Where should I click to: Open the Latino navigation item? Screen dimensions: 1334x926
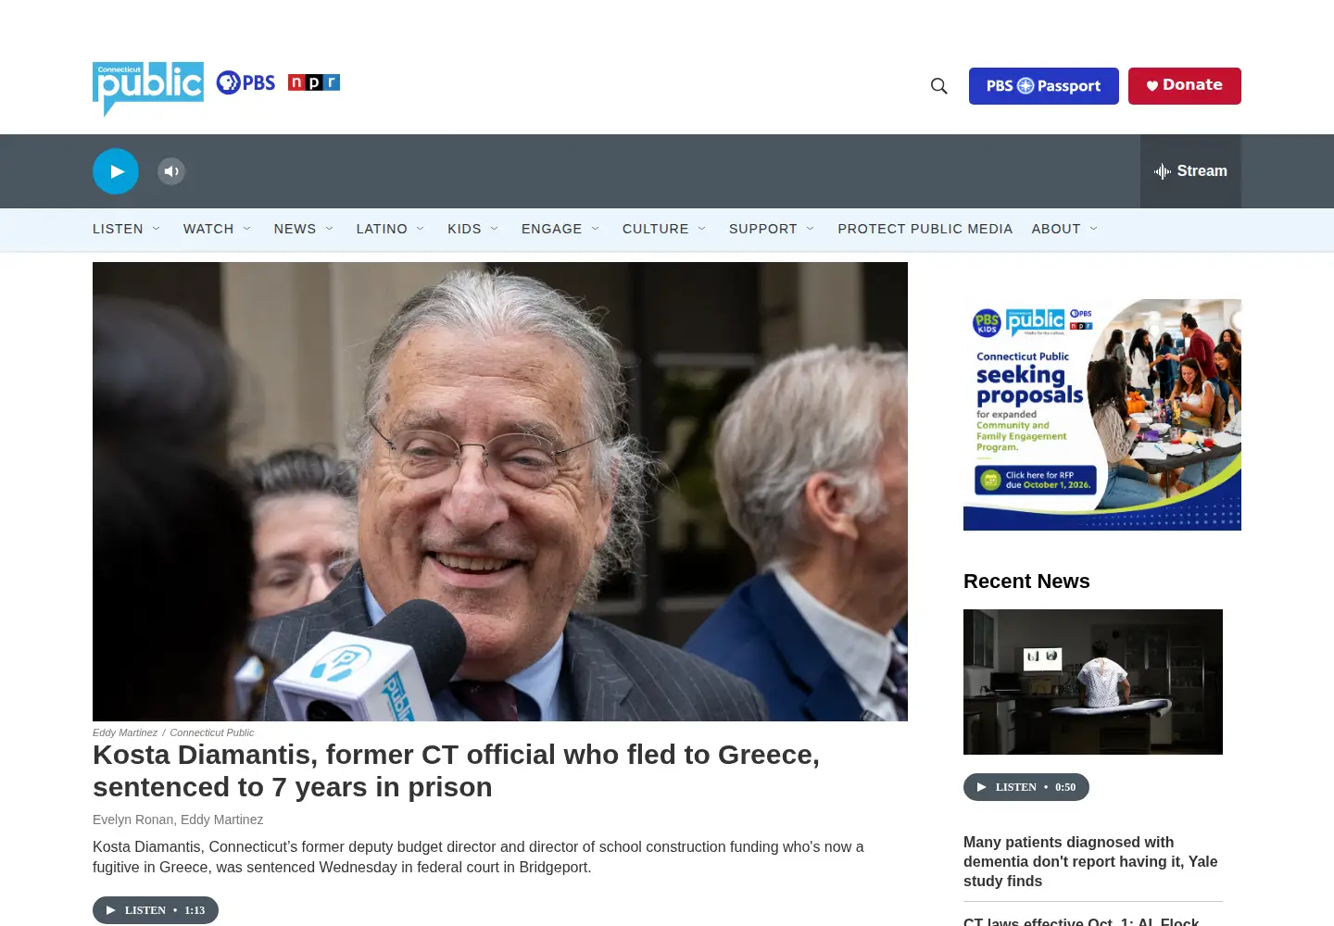click(382, 229)
